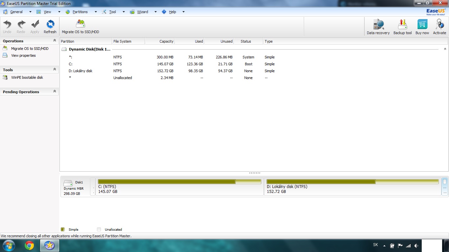Sort by the Partition column header
This screenshot has width=449, height=252.
click(x=86, y=41)
